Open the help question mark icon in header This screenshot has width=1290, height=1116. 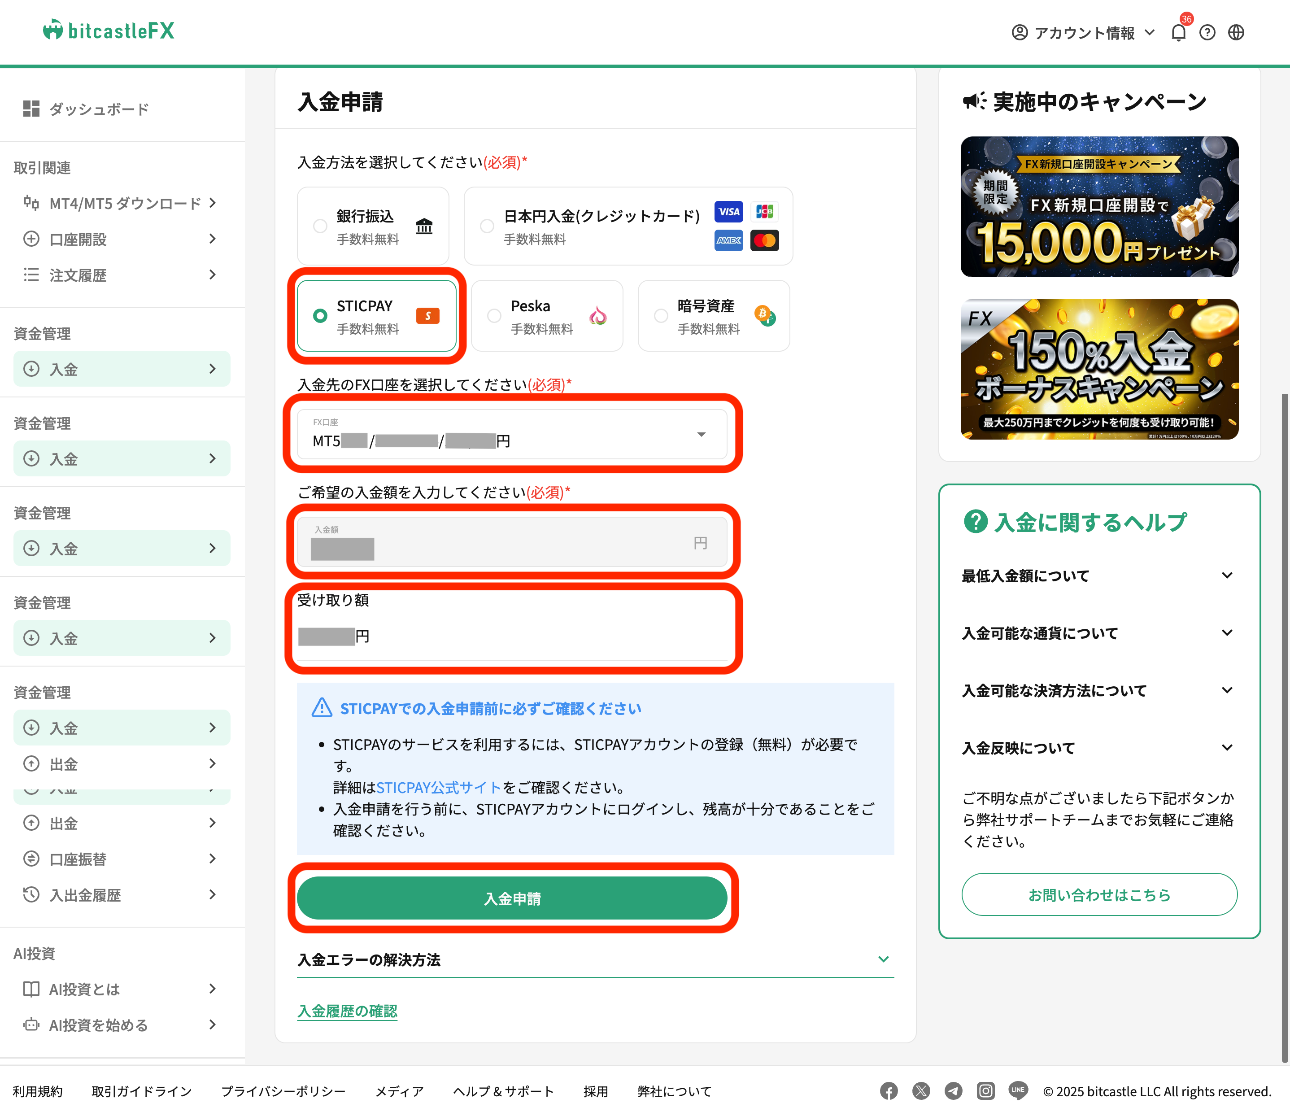coord(1207,32)
